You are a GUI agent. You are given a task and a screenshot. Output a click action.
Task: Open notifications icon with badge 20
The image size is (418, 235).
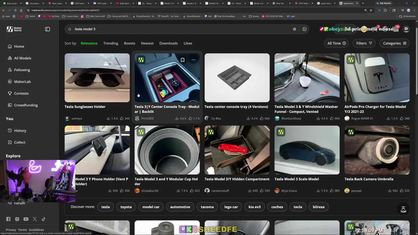396,29
